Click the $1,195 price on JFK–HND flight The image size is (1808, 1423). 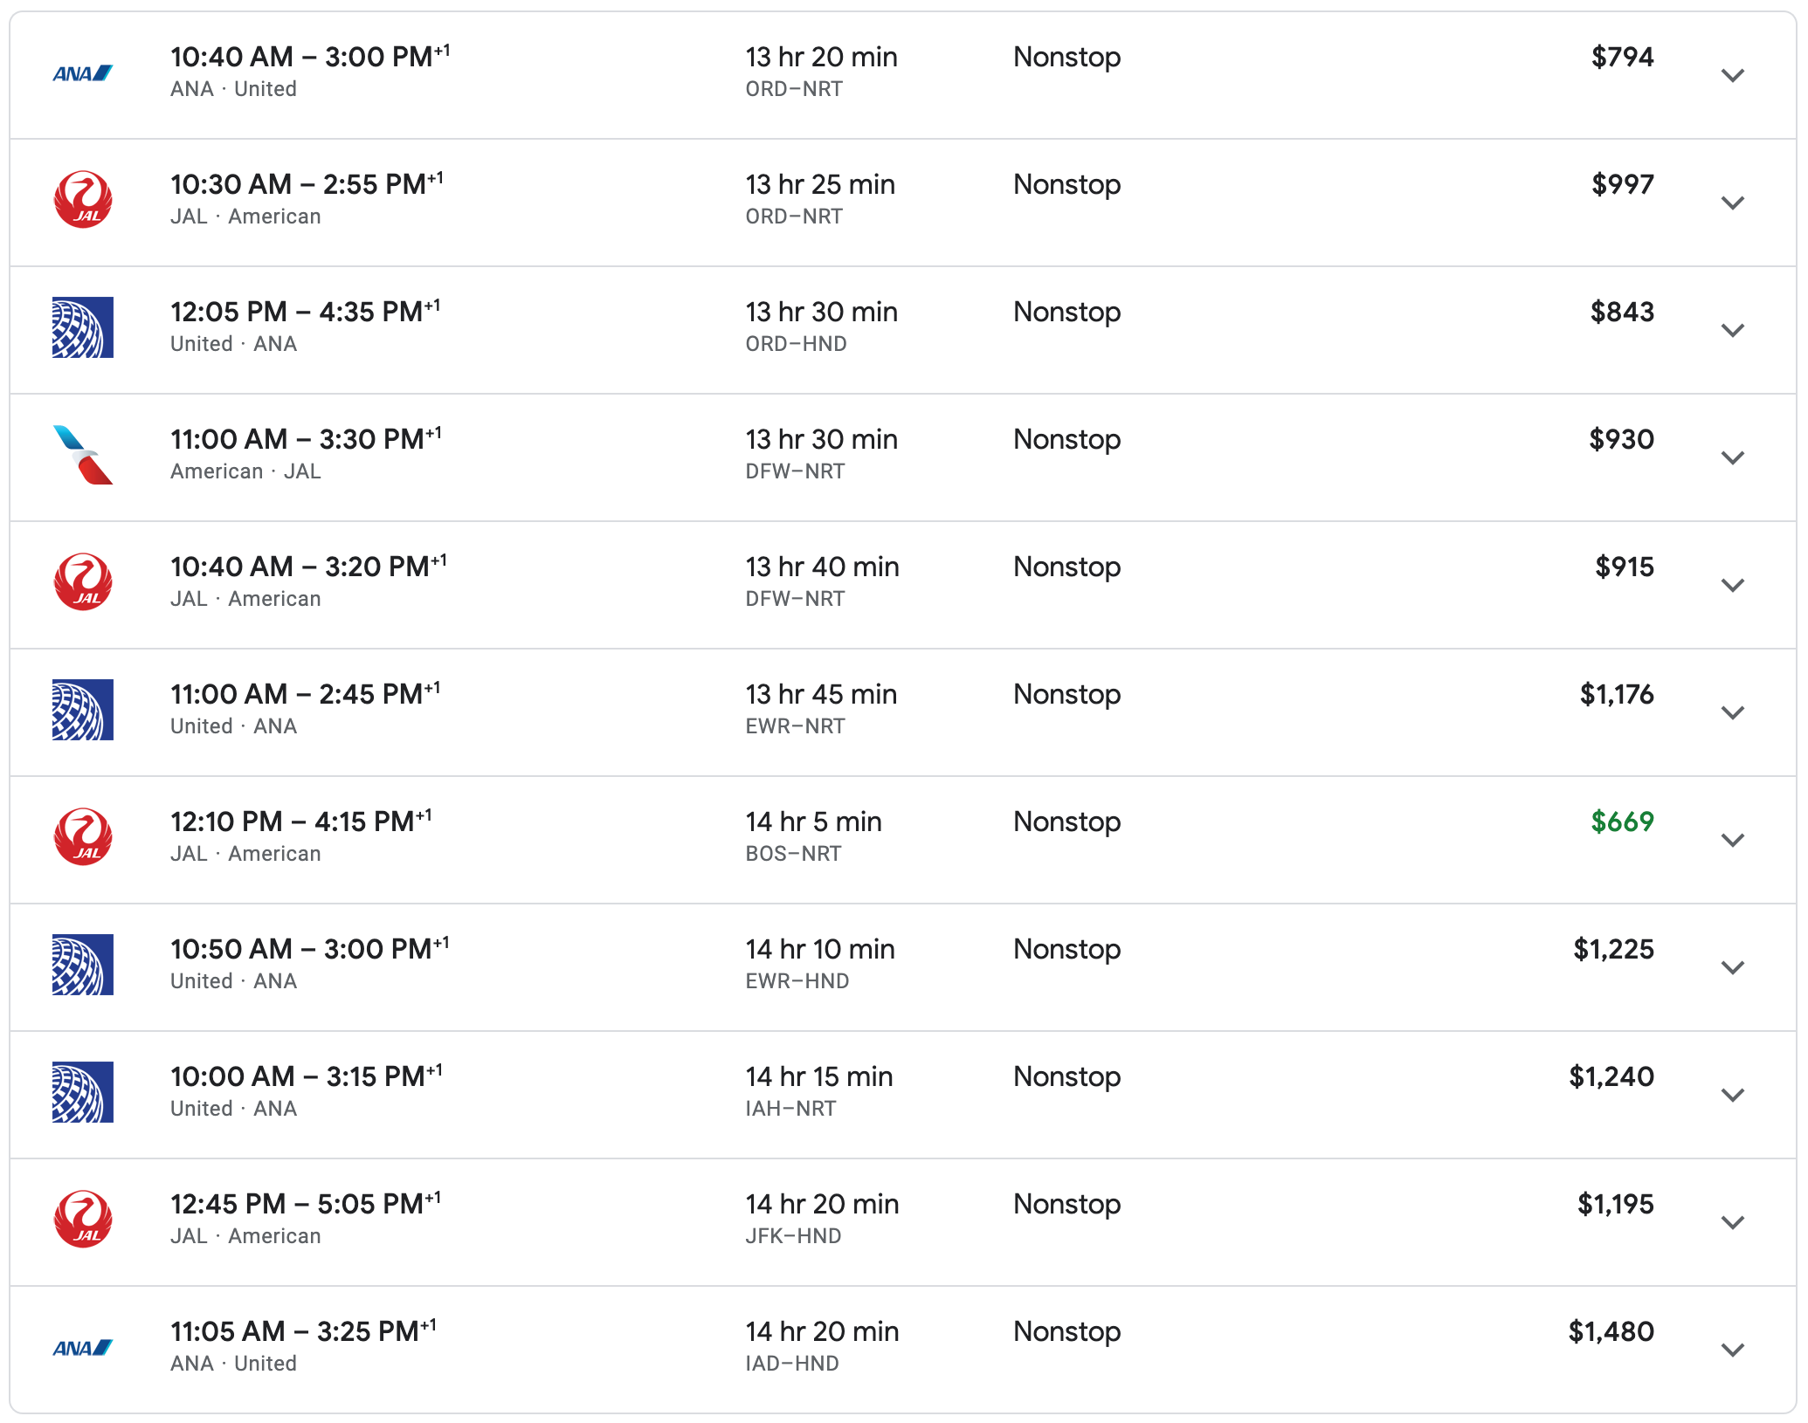point(1615,1204)
